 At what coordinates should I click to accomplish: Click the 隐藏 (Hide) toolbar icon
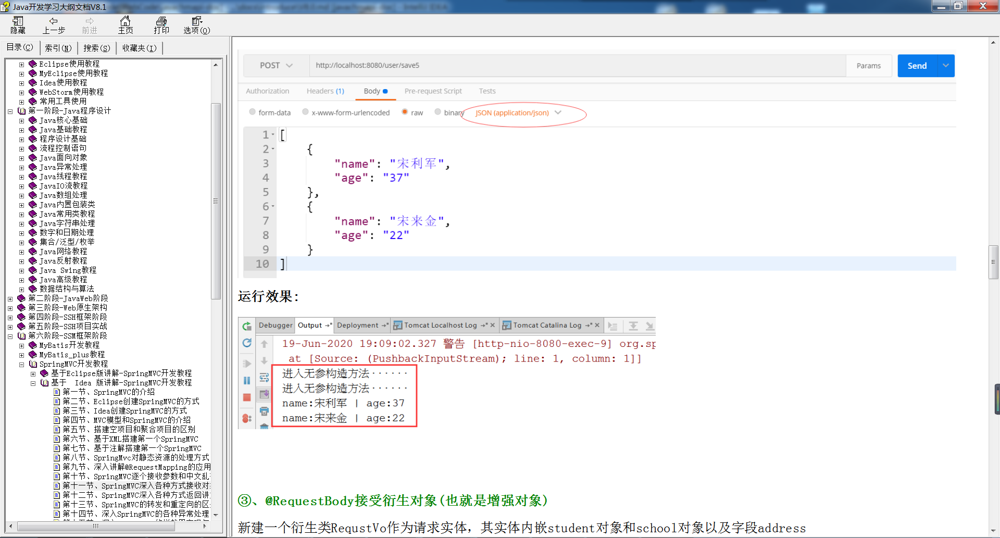(18, 24)
